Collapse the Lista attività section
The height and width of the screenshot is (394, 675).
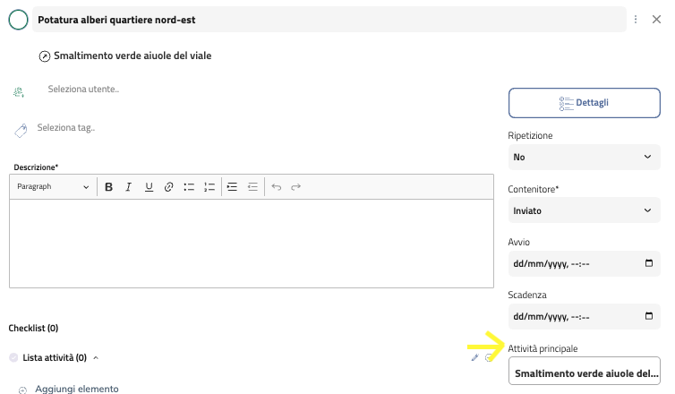96,357
